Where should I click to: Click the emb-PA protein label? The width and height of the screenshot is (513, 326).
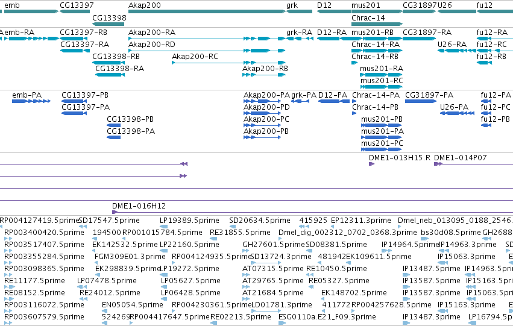click(27, 95)
